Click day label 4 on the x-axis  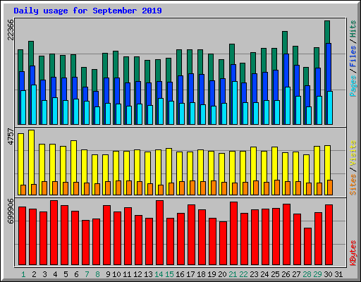click(x=55, y=274)
